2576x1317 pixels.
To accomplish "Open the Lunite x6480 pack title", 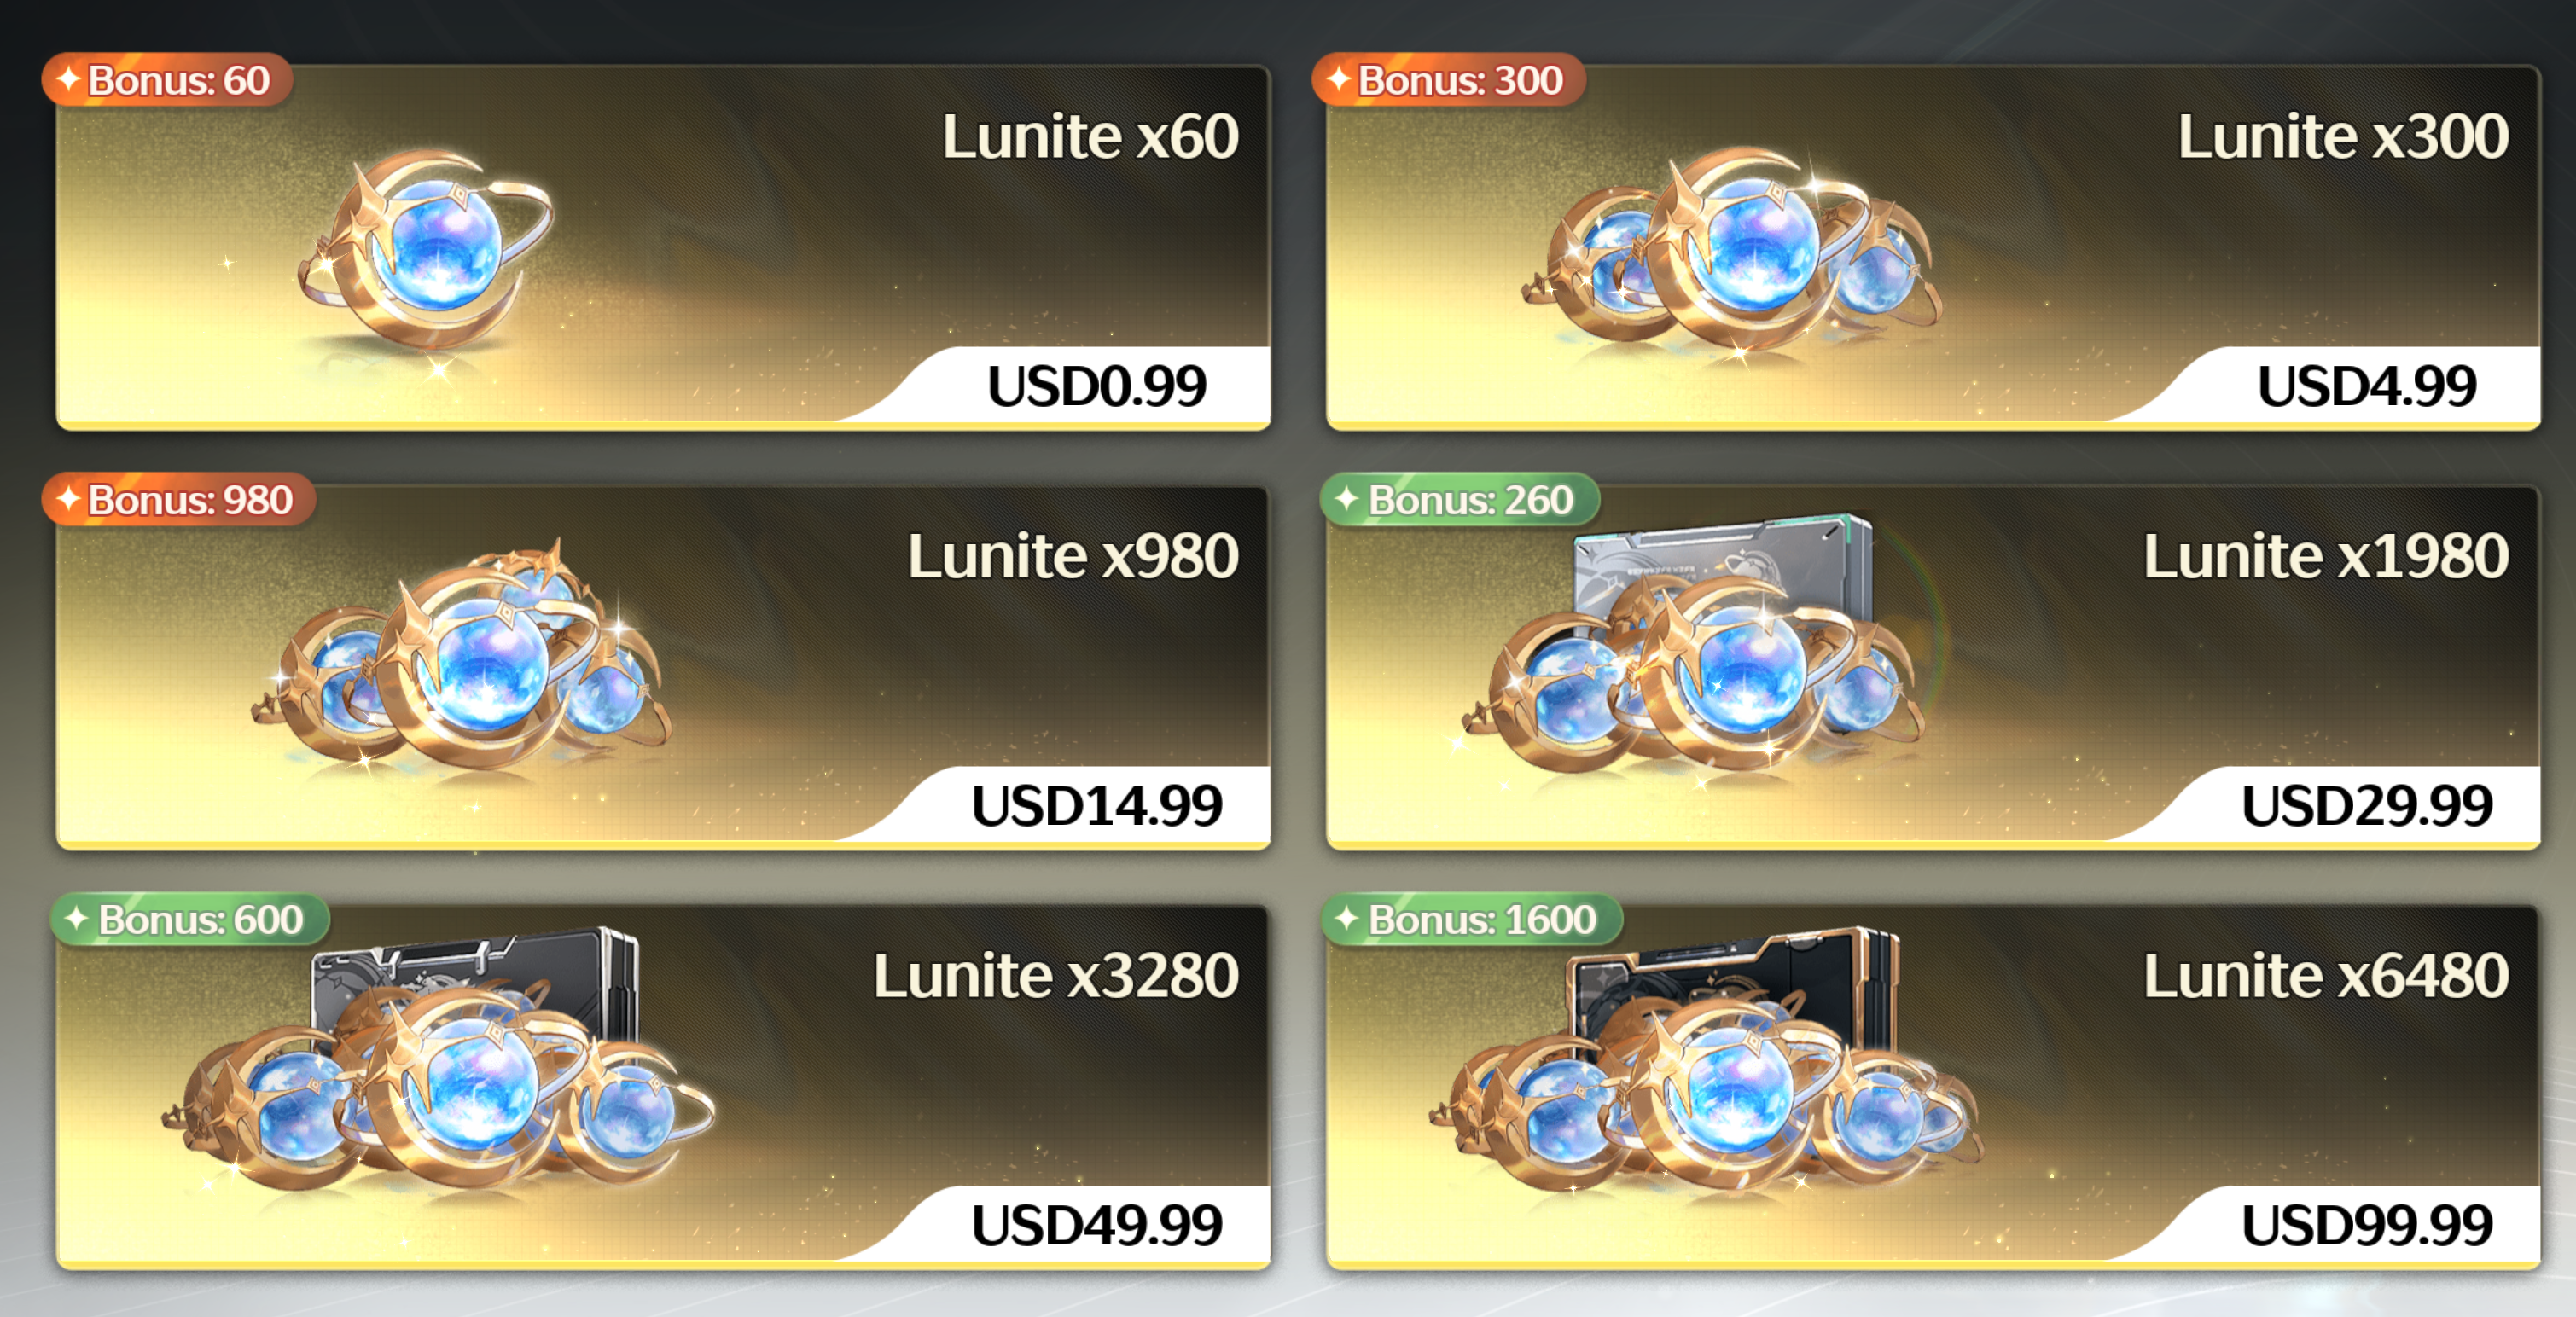I will click(2325, 976).
